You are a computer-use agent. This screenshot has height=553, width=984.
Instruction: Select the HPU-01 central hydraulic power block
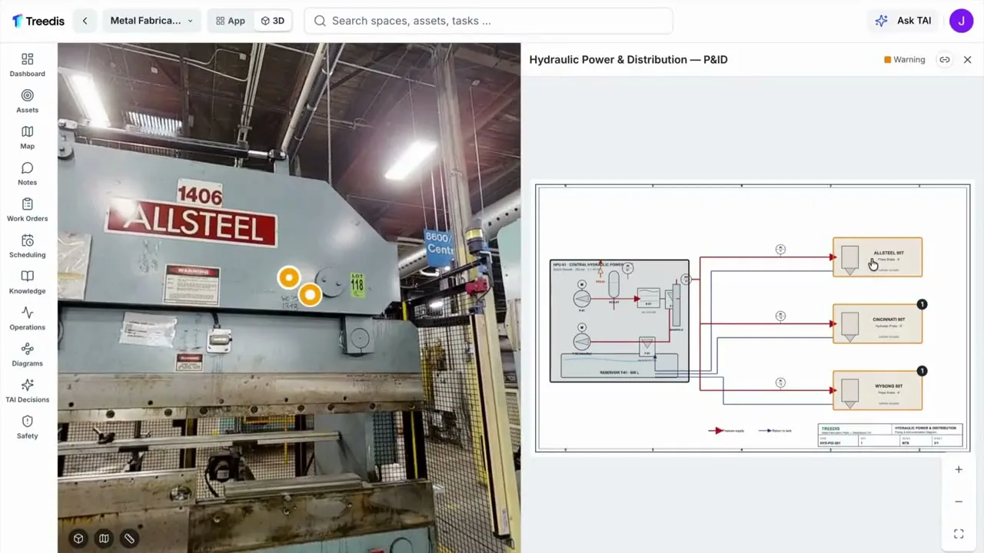point(620,321)
